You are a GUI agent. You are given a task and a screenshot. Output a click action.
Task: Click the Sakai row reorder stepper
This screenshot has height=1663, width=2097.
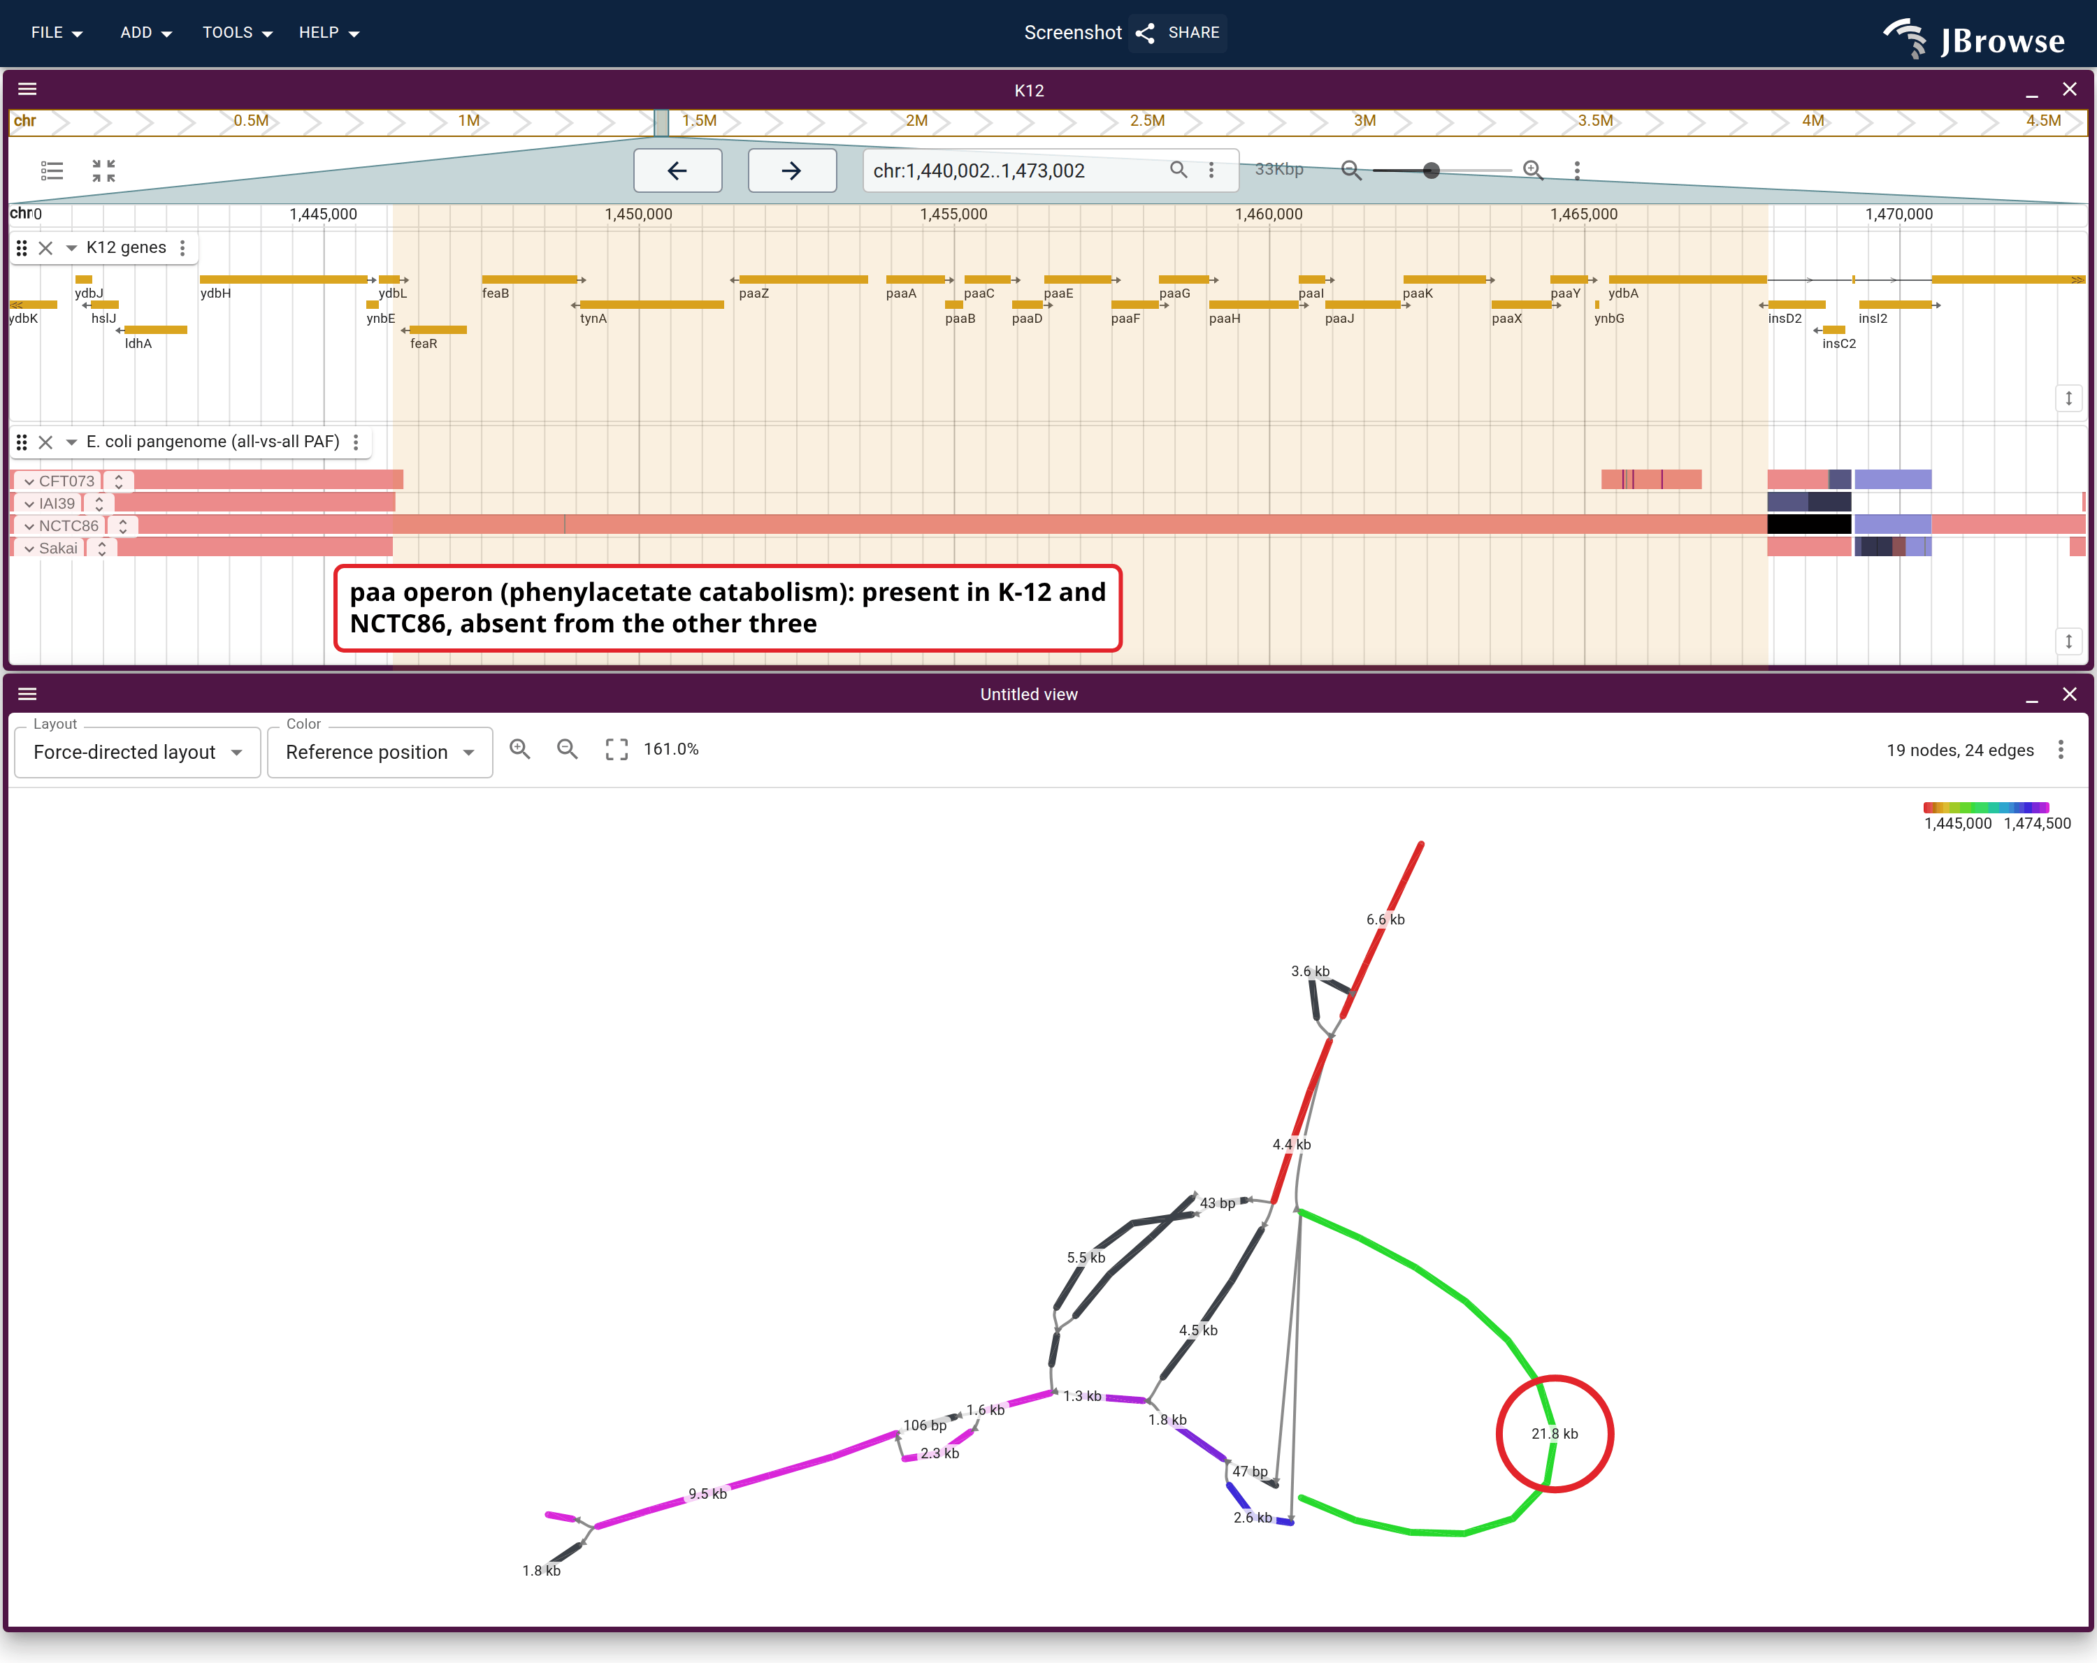point(102,549)
